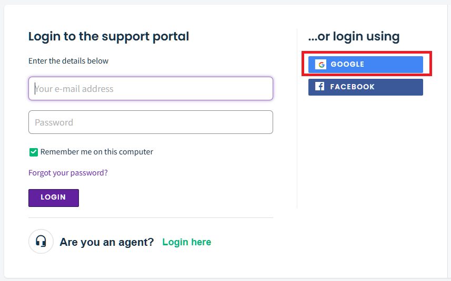Screen dimensions: 451x281
Task: Click the "Remember me on this computer" label
Action: point(97,152)
